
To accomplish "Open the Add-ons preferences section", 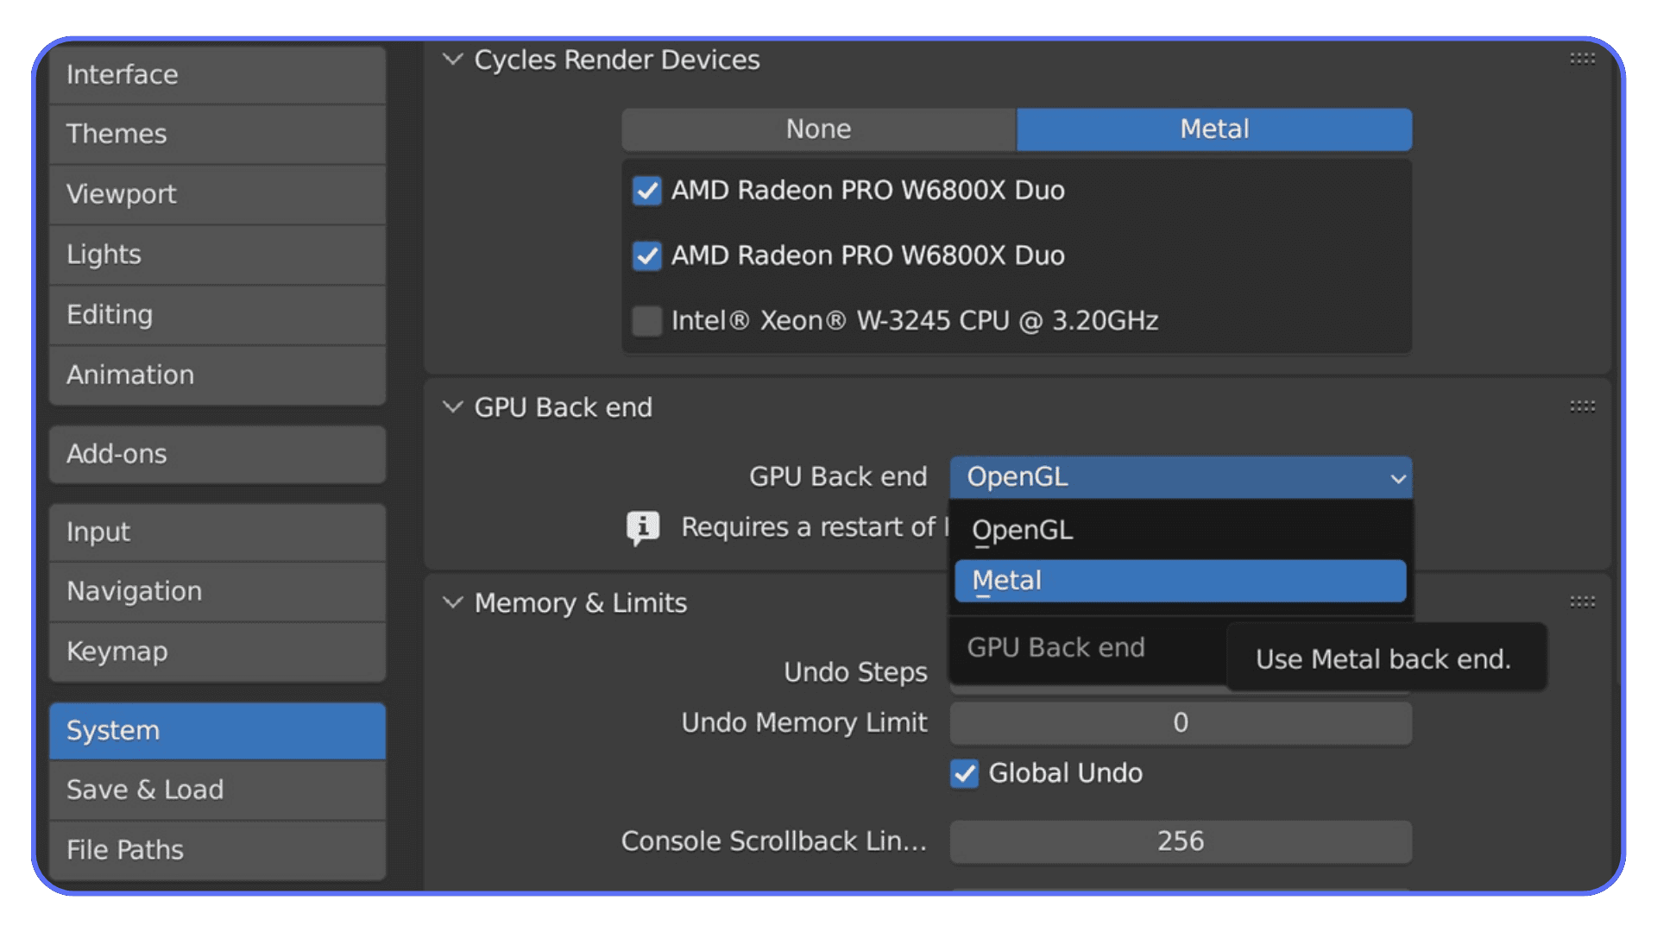I will [x=216, y=454].
